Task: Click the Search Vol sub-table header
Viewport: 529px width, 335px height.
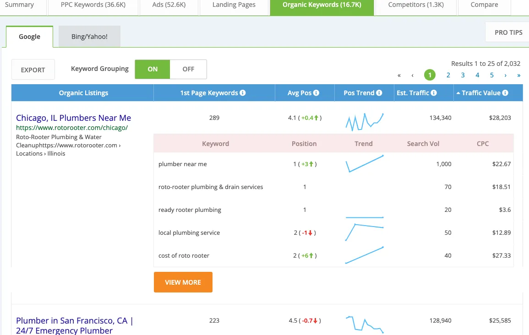Action: point(423,144)
